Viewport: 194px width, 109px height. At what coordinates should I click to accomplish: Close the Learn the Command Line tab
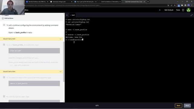tap(144, 2)
